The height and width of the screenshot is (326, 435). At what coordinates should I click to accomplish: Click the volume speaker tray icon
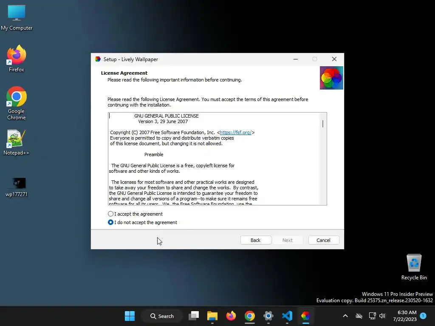383,316
